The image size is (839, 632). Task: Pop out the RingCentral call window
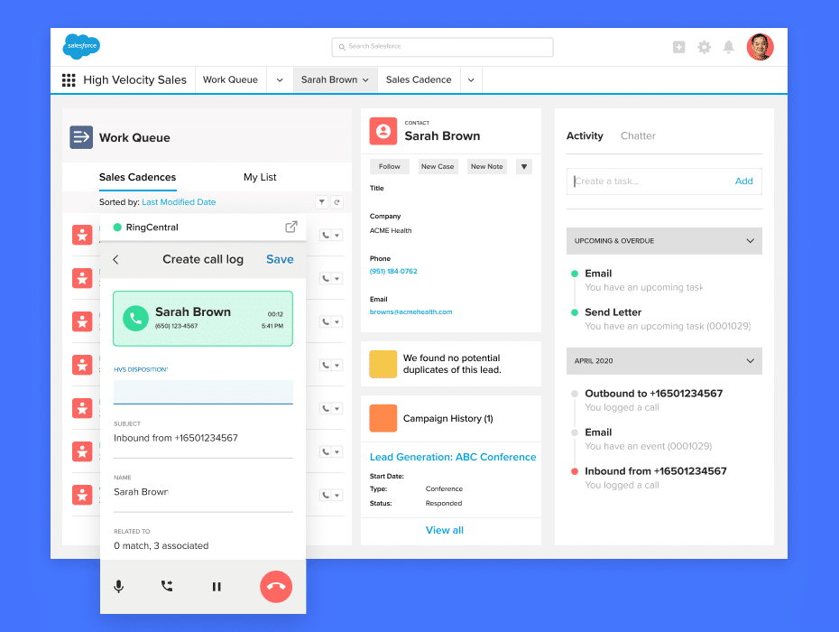tap(290, 227)
